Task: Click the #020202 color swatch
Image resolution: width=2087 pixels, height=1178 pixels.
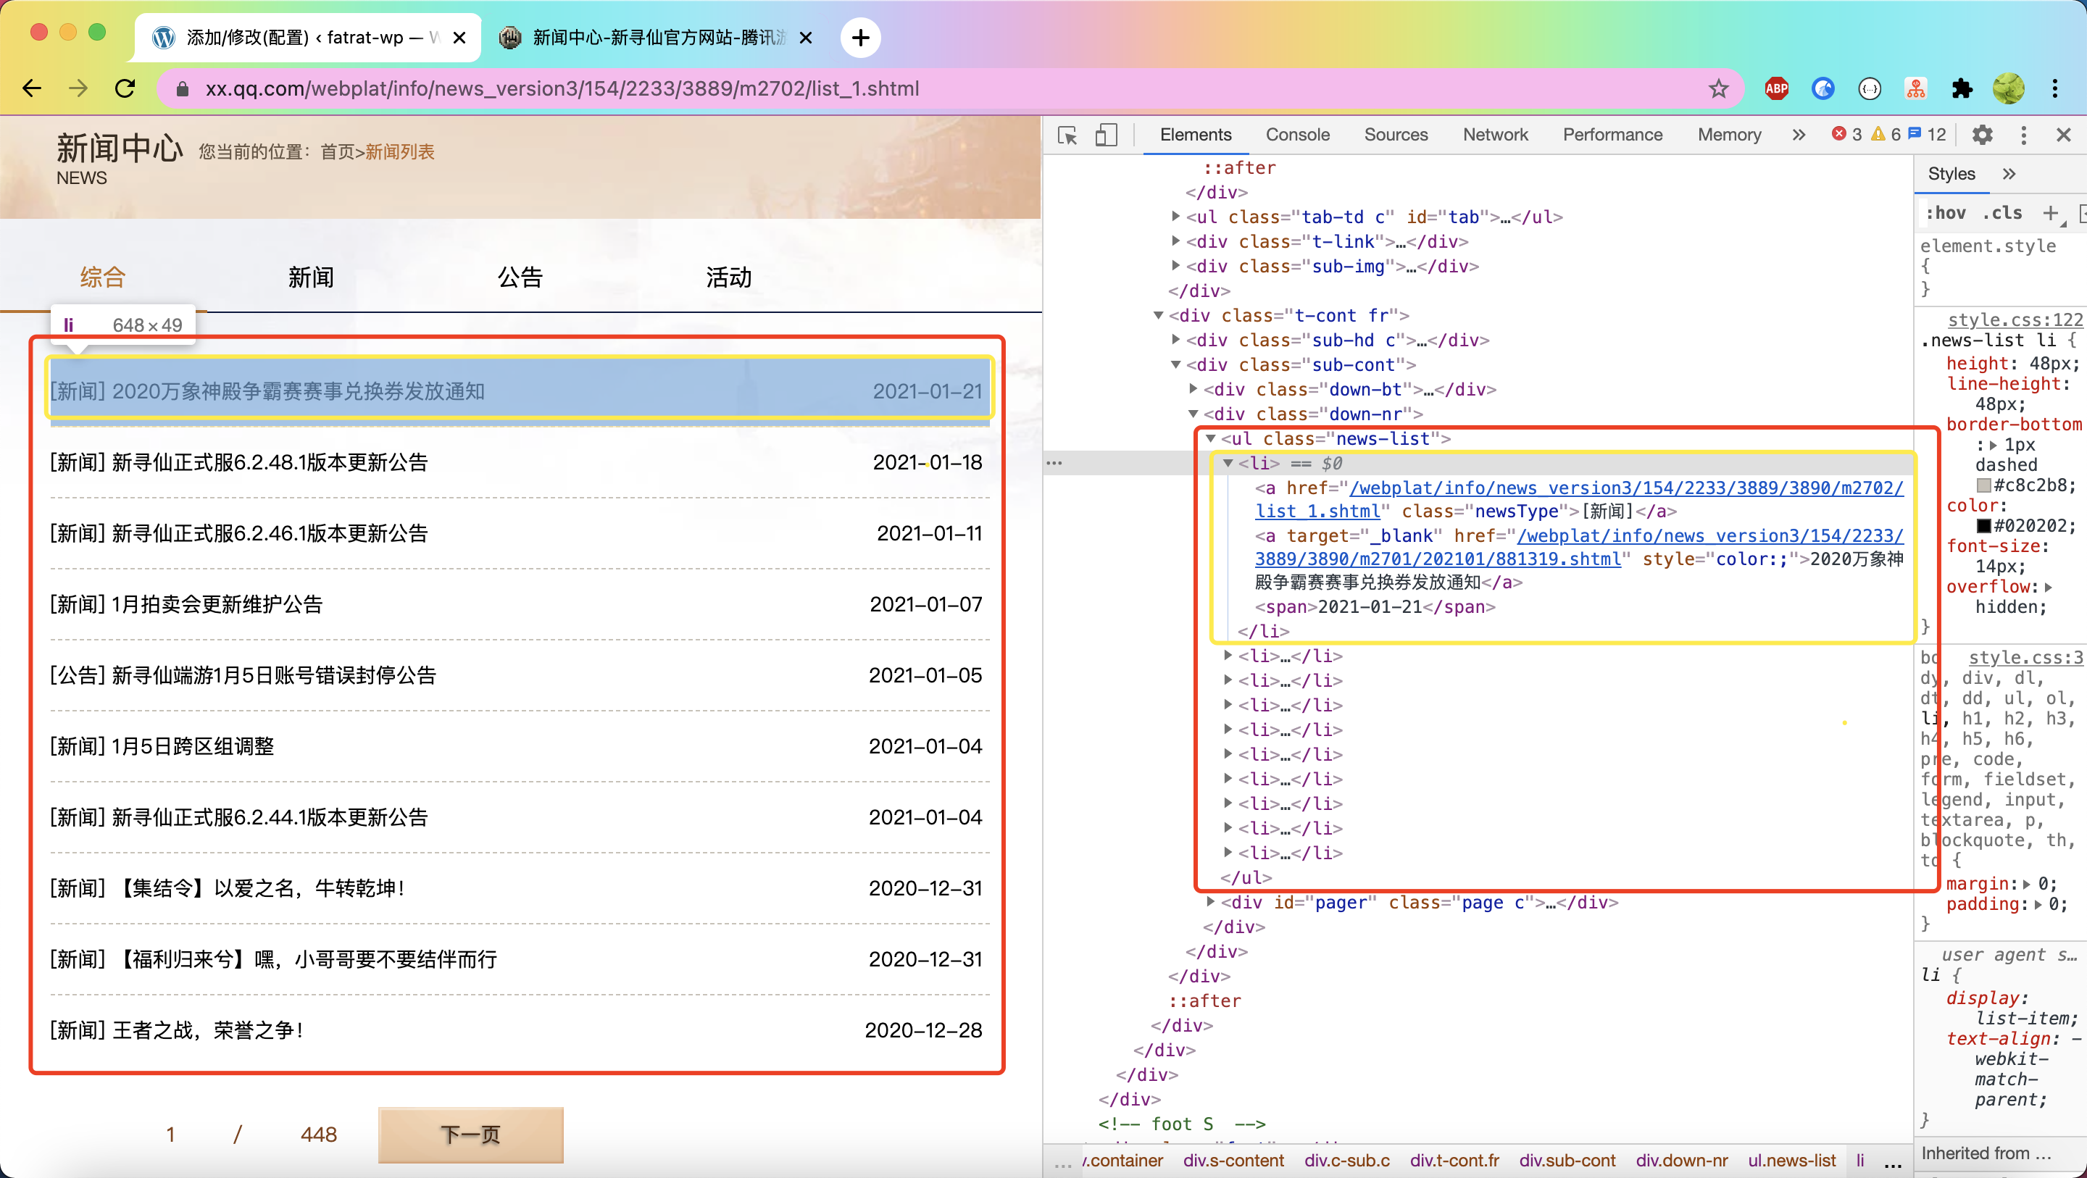Action: coord(1983,526)
